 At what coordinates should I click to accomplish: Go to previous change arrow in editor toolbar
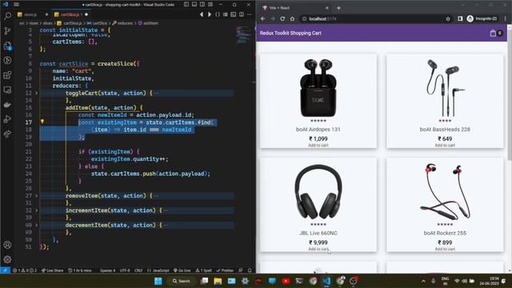click(x=202, y=14)
